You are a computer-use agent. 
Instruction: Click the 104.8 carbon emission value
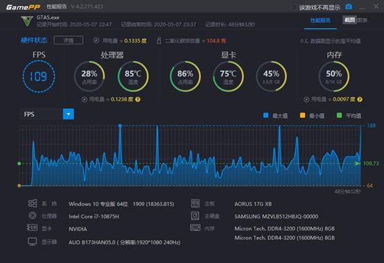pyautogui.click(x=216, y=41)
